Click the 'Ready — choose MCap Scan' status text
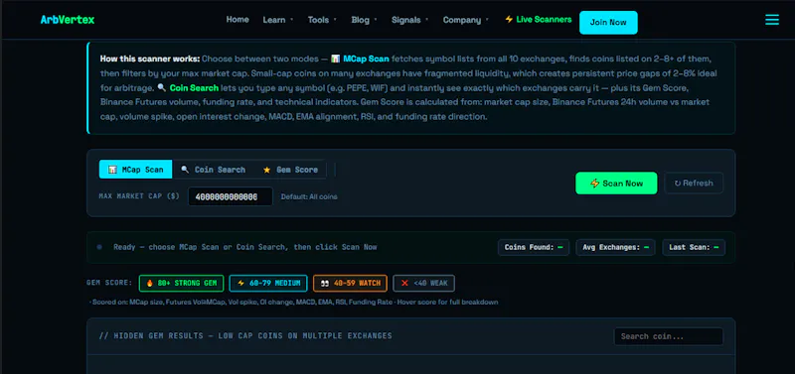795x374 pixels. tap(245, 247)
